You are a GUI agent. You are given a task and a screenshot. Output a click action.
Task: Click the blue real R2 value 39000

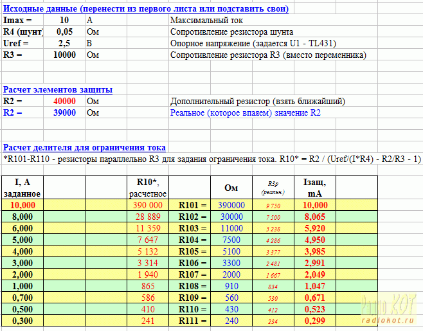click(64, 112)
